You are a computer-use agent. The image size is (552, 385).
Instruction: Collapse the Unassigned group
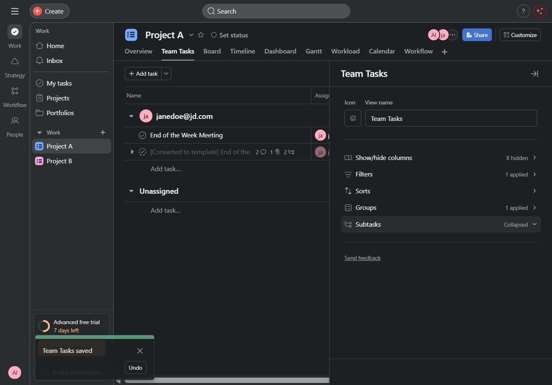pyautogui.click(x=131, y=191)
